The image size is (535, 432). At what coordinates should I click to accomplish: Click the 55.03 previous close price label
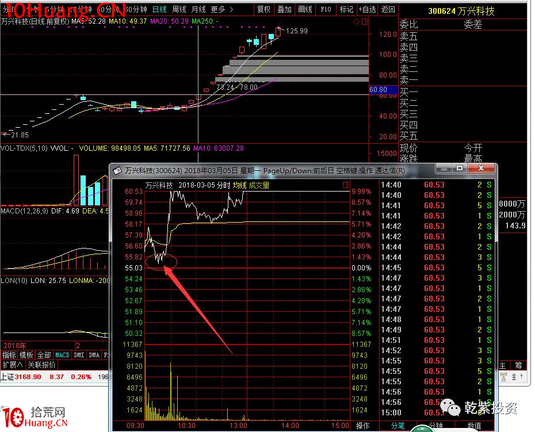point(133,268)
